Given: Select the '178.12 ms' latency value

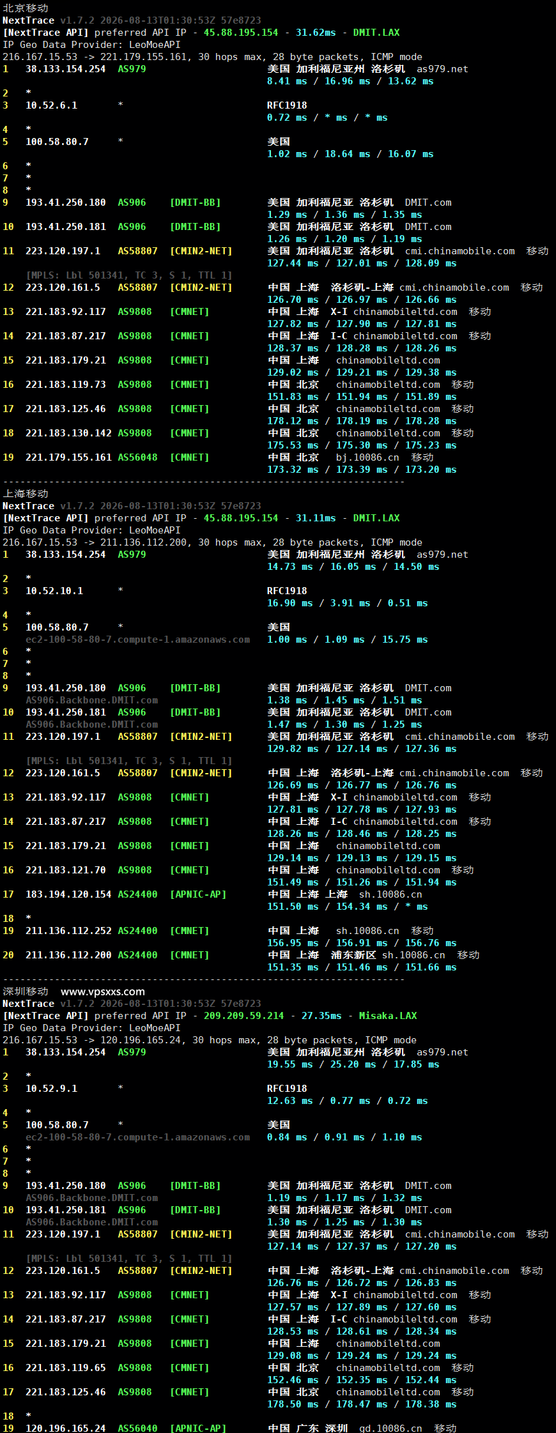Looking at the screenshot, I should (293, 420).
